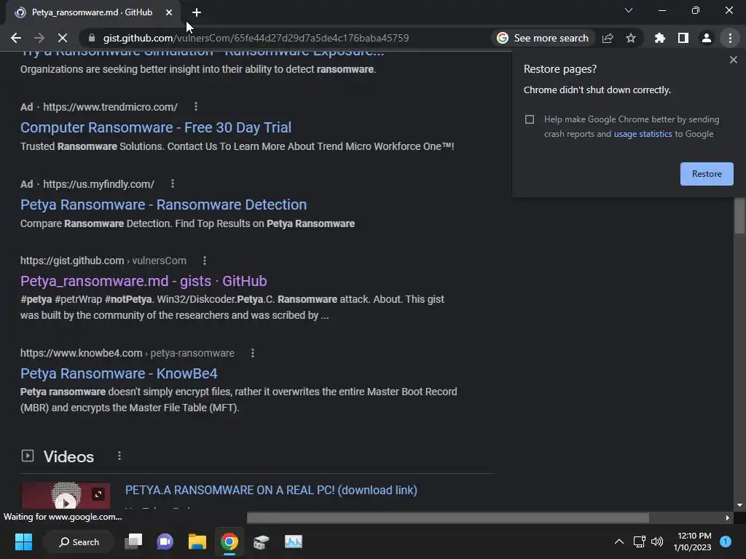Click the scroll down arrow
Viewport: 746px width, 559px height.
pyautogui.click(x=739, y=505)
